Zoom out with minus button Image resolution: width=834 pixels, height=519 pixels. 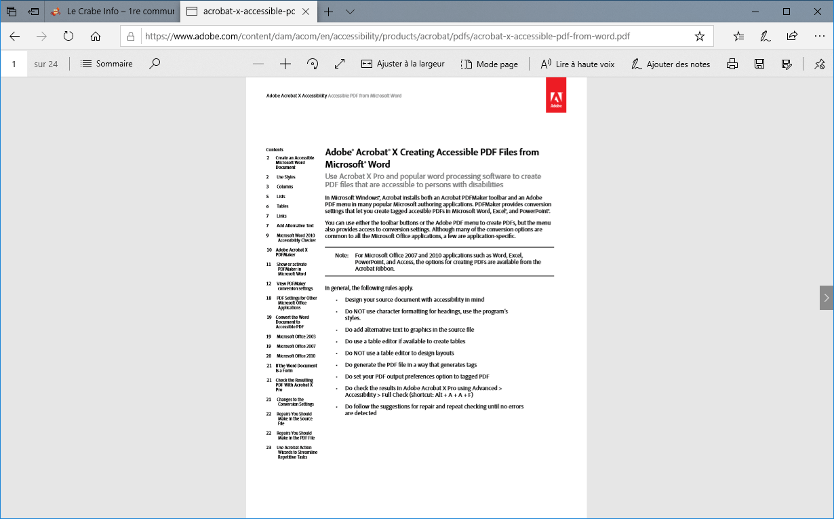tap(258, 64)
